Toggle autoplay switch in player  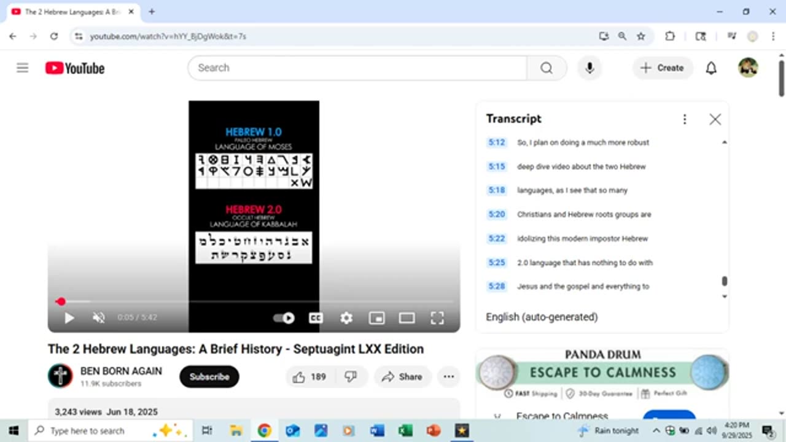[x=284, y=317]
